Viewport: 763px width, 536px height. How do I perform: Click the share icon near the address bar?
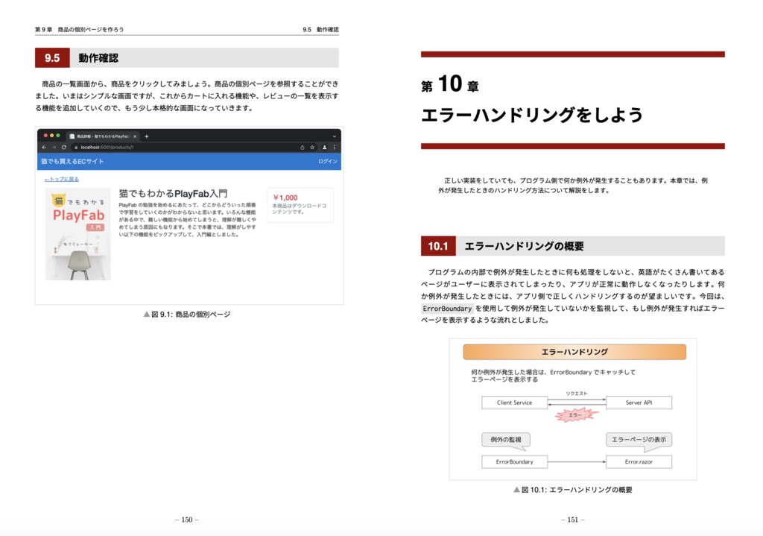tap(303, 148)
